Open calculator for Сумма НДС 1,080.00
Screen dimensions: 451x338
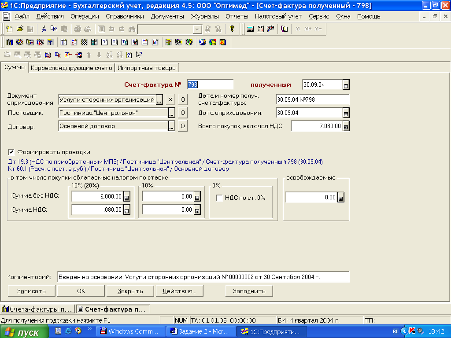pos(126,210)
